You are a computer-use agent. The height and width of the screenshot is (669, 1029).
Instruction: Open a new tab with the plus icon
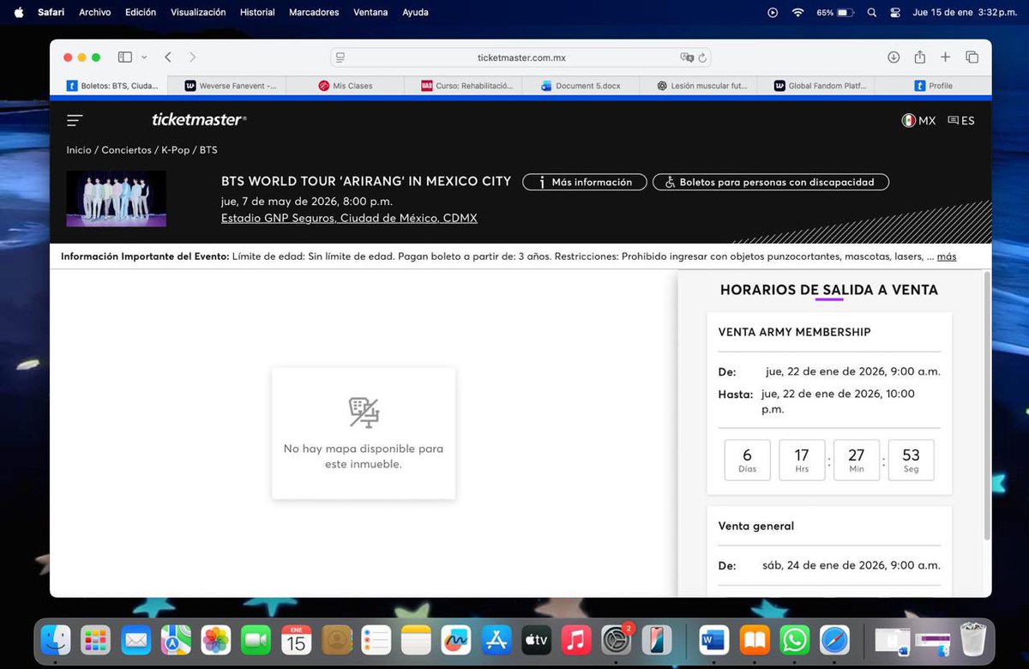(945, 57)
